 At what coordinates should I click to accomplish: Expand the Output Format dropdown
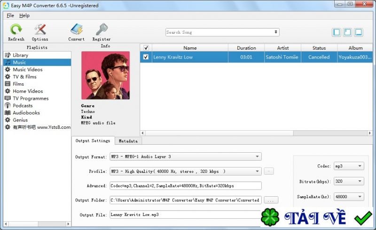pyautogui.click(x=185, y=156)
